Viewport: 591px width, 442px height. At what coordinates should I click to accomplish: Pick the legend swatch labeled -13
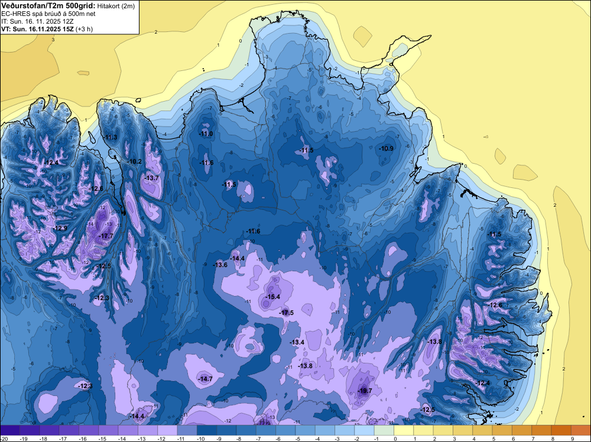click(x=148, y=430)
